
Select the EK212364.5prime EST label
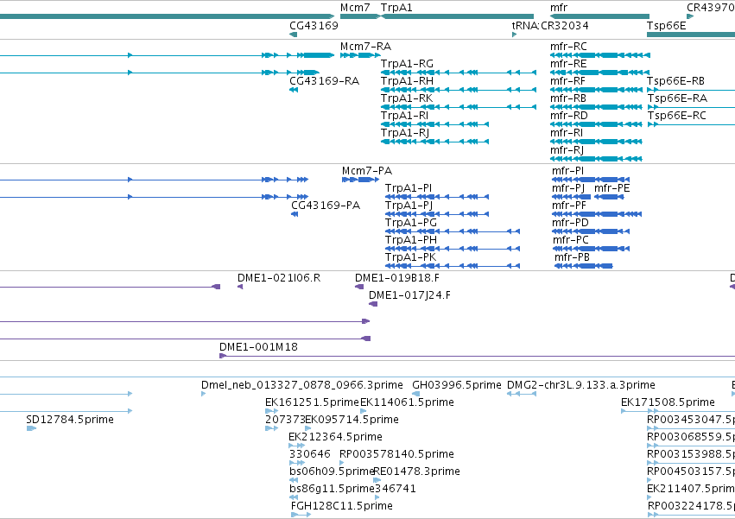click(x=336, y=438)
